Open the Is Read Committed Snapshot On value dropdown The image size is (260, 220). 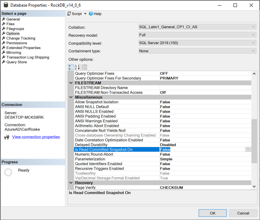[248, 149]
